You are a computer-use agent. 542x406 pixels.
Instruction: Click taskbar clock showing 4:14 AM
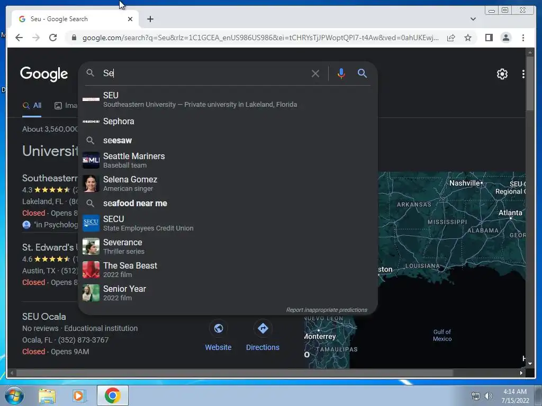(515, 396)
